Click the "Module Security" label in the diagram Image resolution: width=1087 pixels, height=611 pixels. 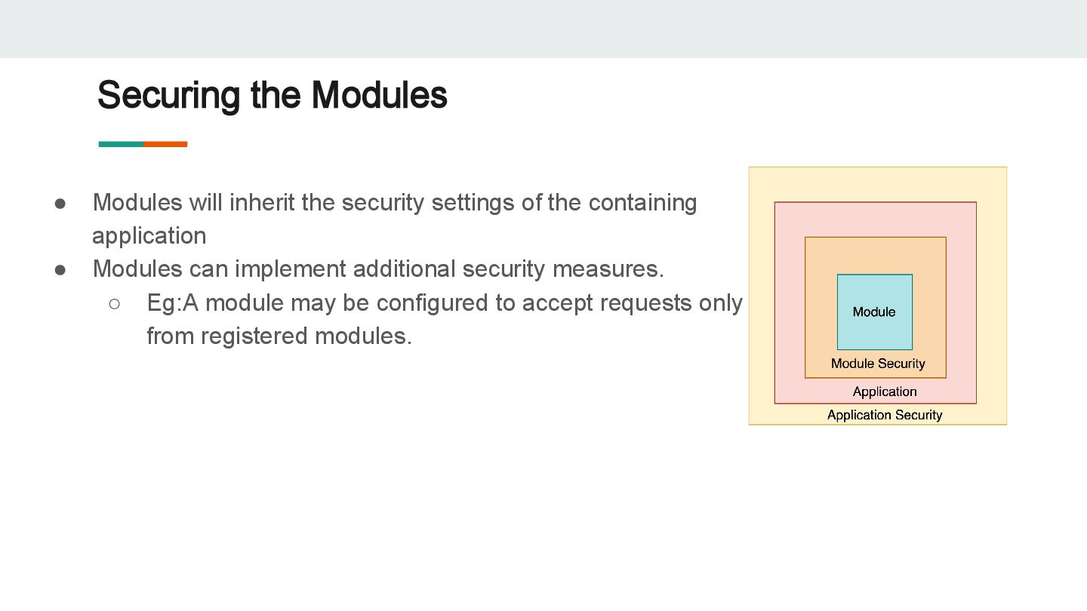click(878, 364)
